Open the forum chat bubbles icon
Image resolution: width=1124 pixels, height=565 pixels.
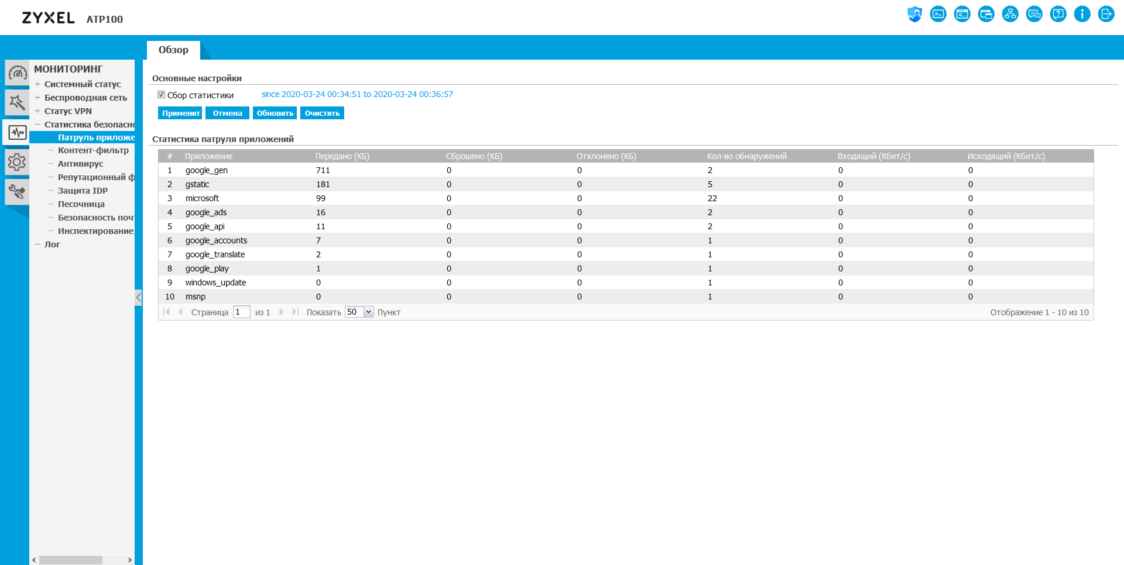pos(1034,14)
